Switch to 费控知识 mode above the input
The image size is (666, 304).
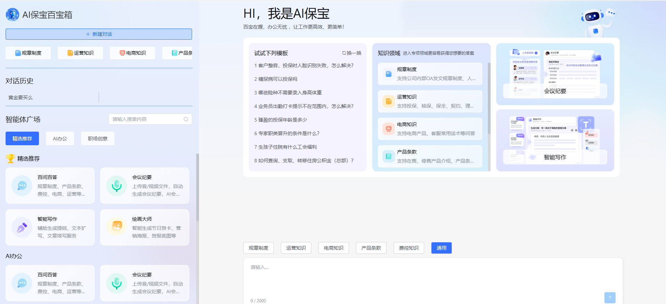409,248
